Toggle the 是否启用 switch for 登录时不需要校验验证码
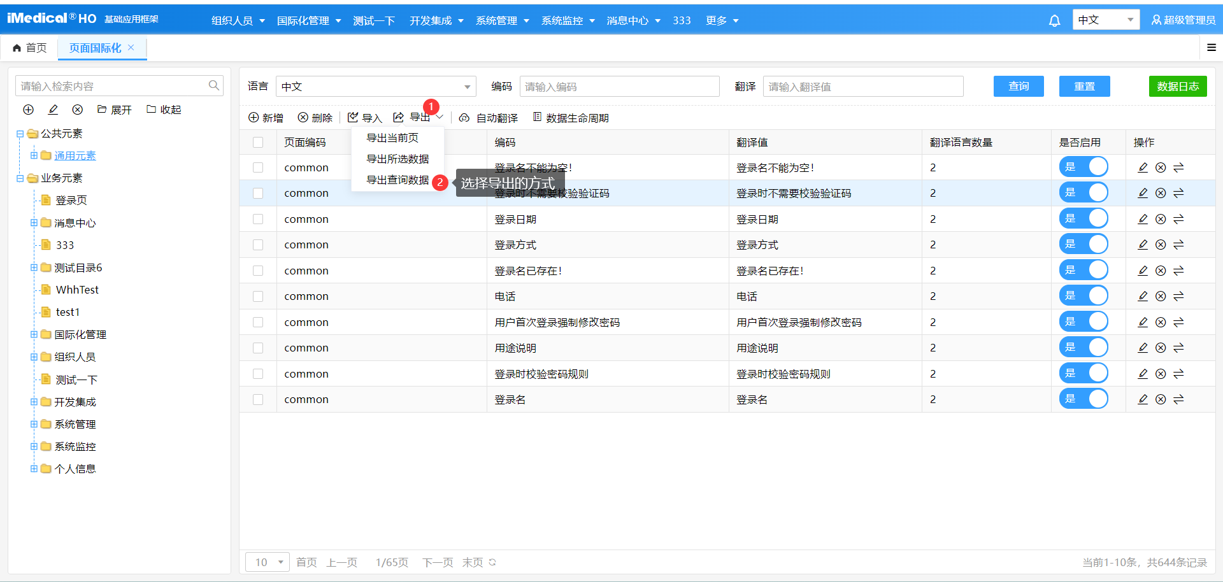1223x582 pixels. click(x=1084, y=192)
